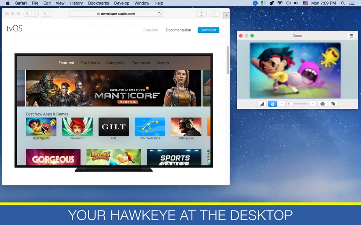This screenshot has width=361, height=225.
Task: Show all tabs in Safari
Action: point(214,14)
